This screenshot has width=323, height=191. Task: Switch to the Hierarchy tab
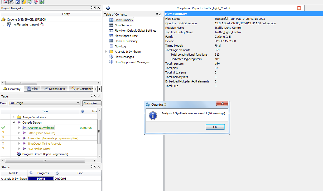(12, 89)
